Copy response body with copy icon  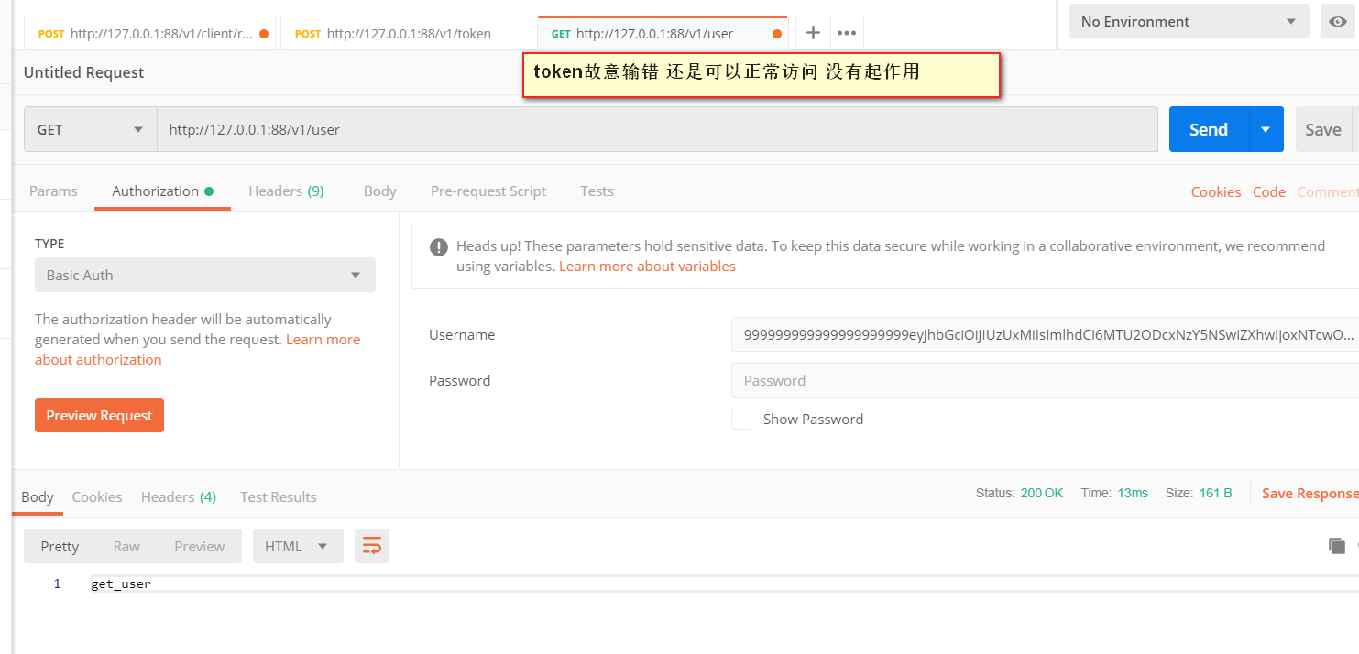coord(1337,546)
